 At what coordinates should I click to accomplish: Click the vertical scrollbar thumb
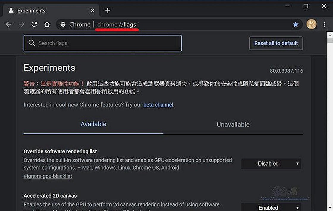tap(330, 40)
